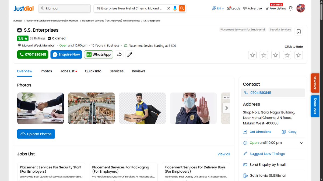Open the masked security guard photo
The image size is (323, 181).
point(193,108)
